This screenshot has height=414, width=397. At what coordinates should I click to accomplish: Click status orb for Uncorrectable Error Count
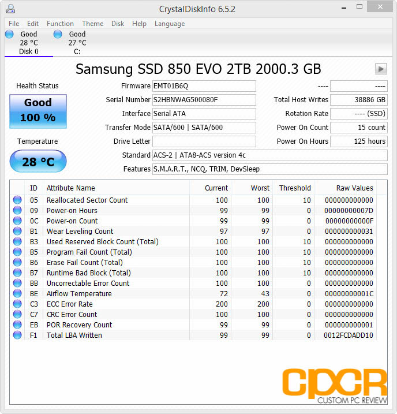[x=17, y=283]
